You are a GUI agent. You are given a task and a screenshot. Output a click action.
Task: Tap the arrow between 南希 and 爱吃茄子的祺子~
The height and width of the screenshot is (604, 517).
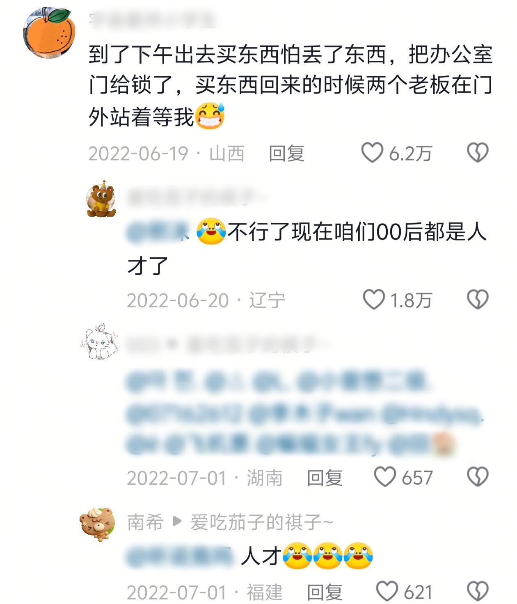177,522
